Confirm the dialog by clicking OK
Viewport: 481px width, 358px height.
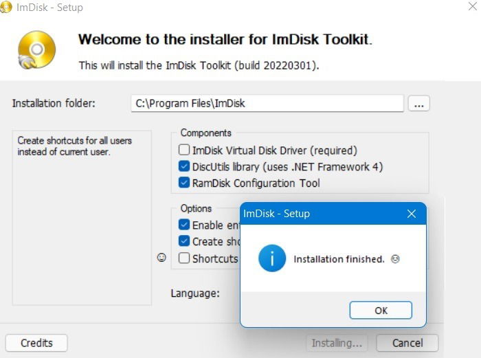point(381,310)
